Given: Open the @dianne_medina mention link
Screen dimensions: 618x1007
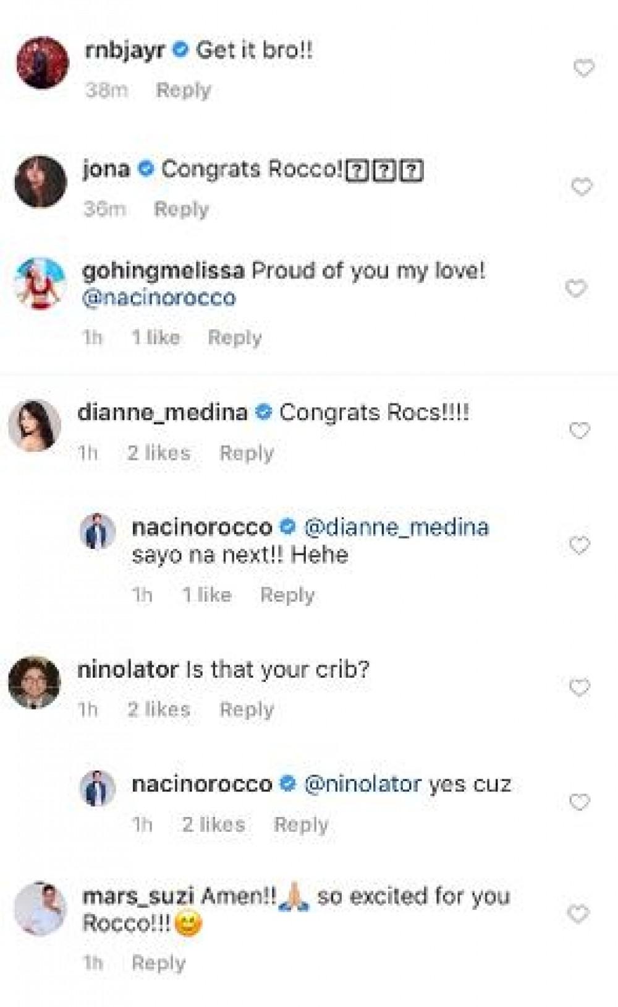Looking at the screenshot, I should point(396,527).
